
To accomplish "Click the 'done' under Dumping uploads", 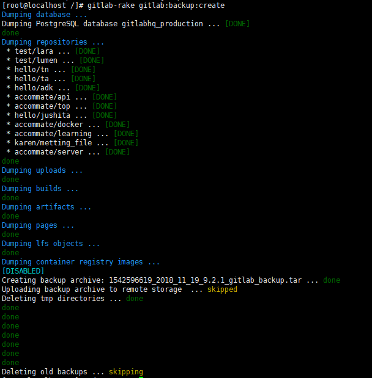I will 10,180.
